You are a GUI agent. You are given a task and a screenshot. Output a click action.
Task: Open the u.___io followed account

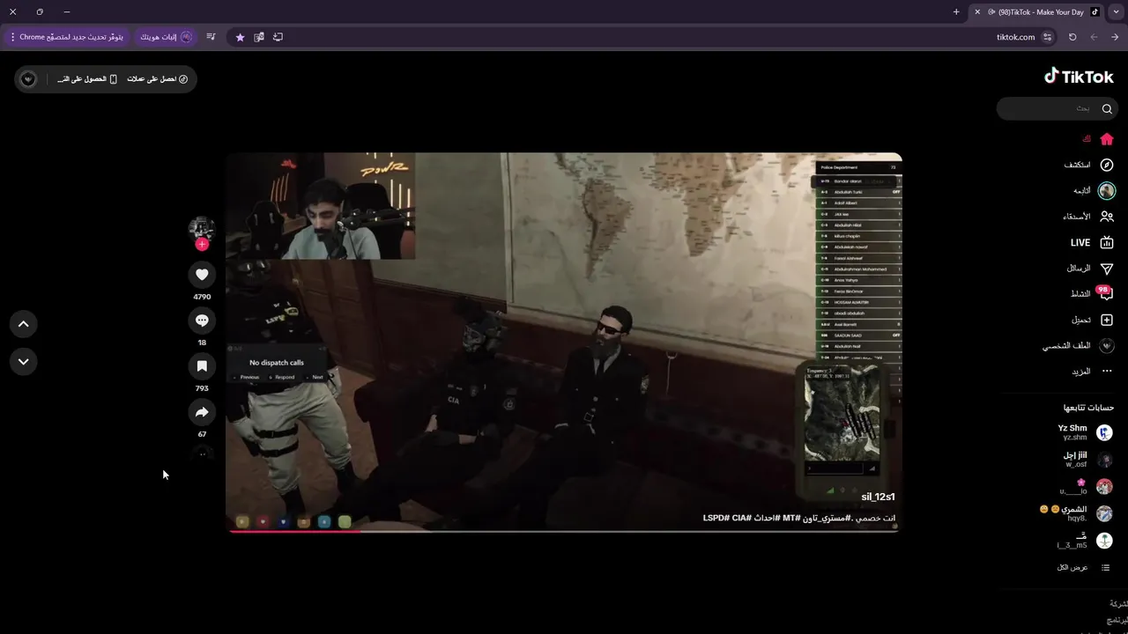click(x=1086, y=487)
